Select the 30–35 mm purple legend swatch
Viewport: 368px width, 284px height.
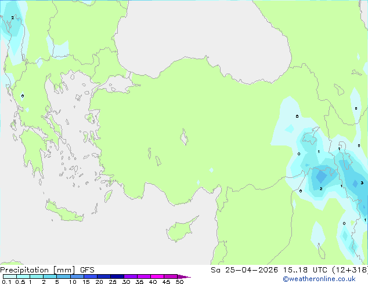coord(131,276)
